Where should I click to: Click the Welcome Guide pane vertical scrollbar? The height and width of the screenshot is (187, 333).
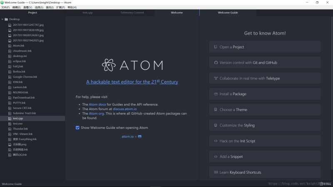point(332,93)
